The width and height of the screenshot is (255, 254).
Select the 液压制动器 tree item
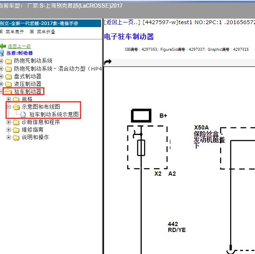[27, 84]
